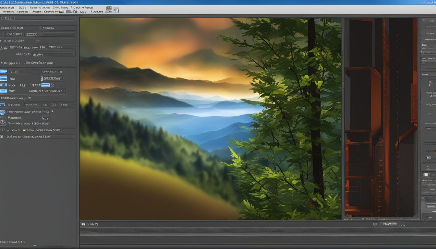436x249 pixels.
Task: Select the camera icon in the viewer's bottom toolbar
Action: (83, 224)
